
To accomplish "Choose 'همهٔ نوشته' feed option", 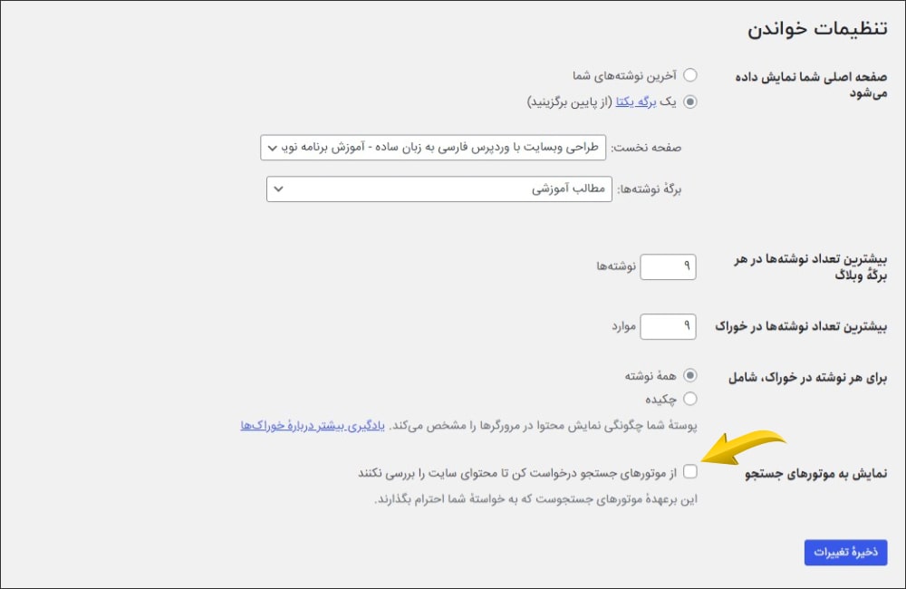I will coord(689,376).
